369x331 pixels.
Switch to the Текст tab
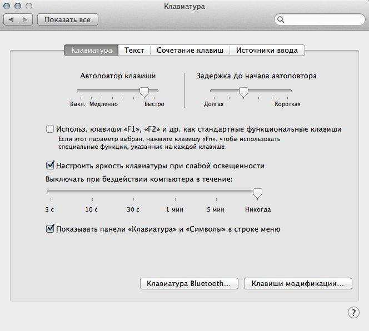(x=134, y=50)
